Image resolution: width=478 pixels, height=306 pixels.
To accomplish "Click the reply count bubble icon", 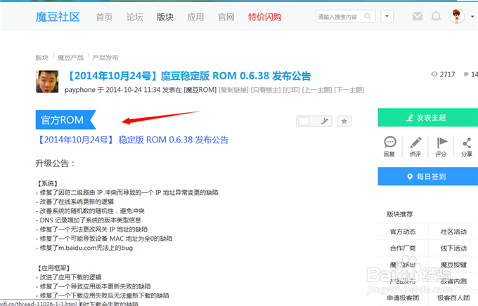I will (466, 74).
